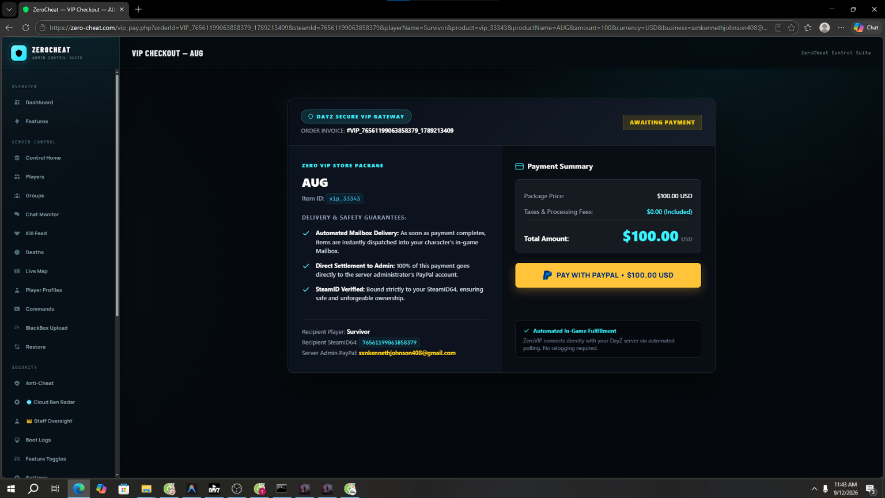Click the browser address bar URL
This screenshot has width=885, height=498.
pyautogui.click(x=408, y=28)
